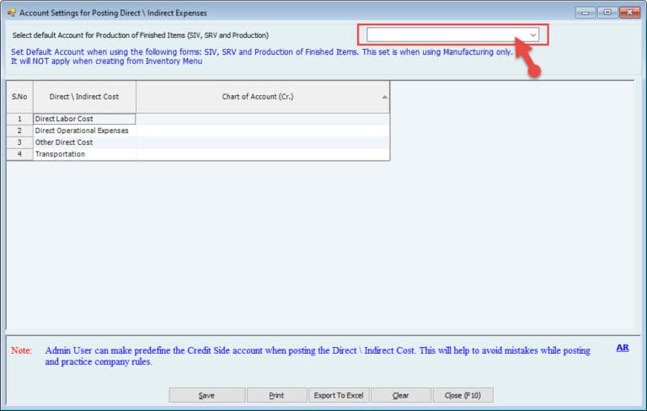Select the Other Direct Cost row
647x411 pixels.
click(83, 142)
